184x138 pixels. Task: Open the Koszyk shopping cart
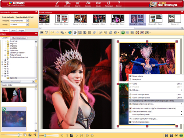click(x=78, y=4)
